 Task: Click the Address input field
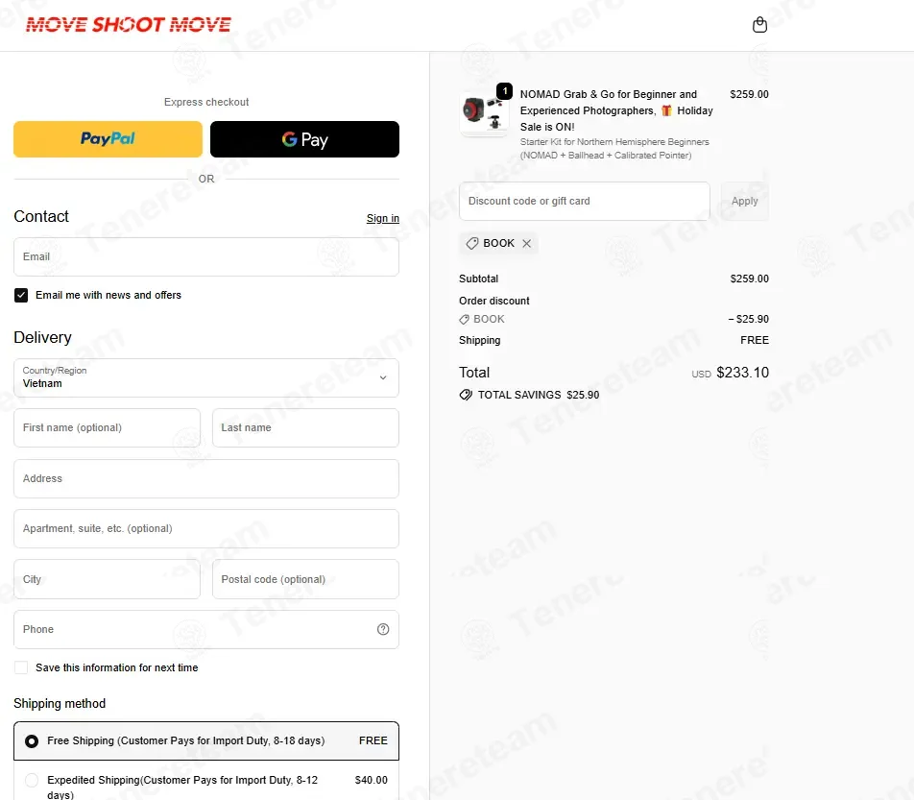pyautogui.click(x=206, y=478)
